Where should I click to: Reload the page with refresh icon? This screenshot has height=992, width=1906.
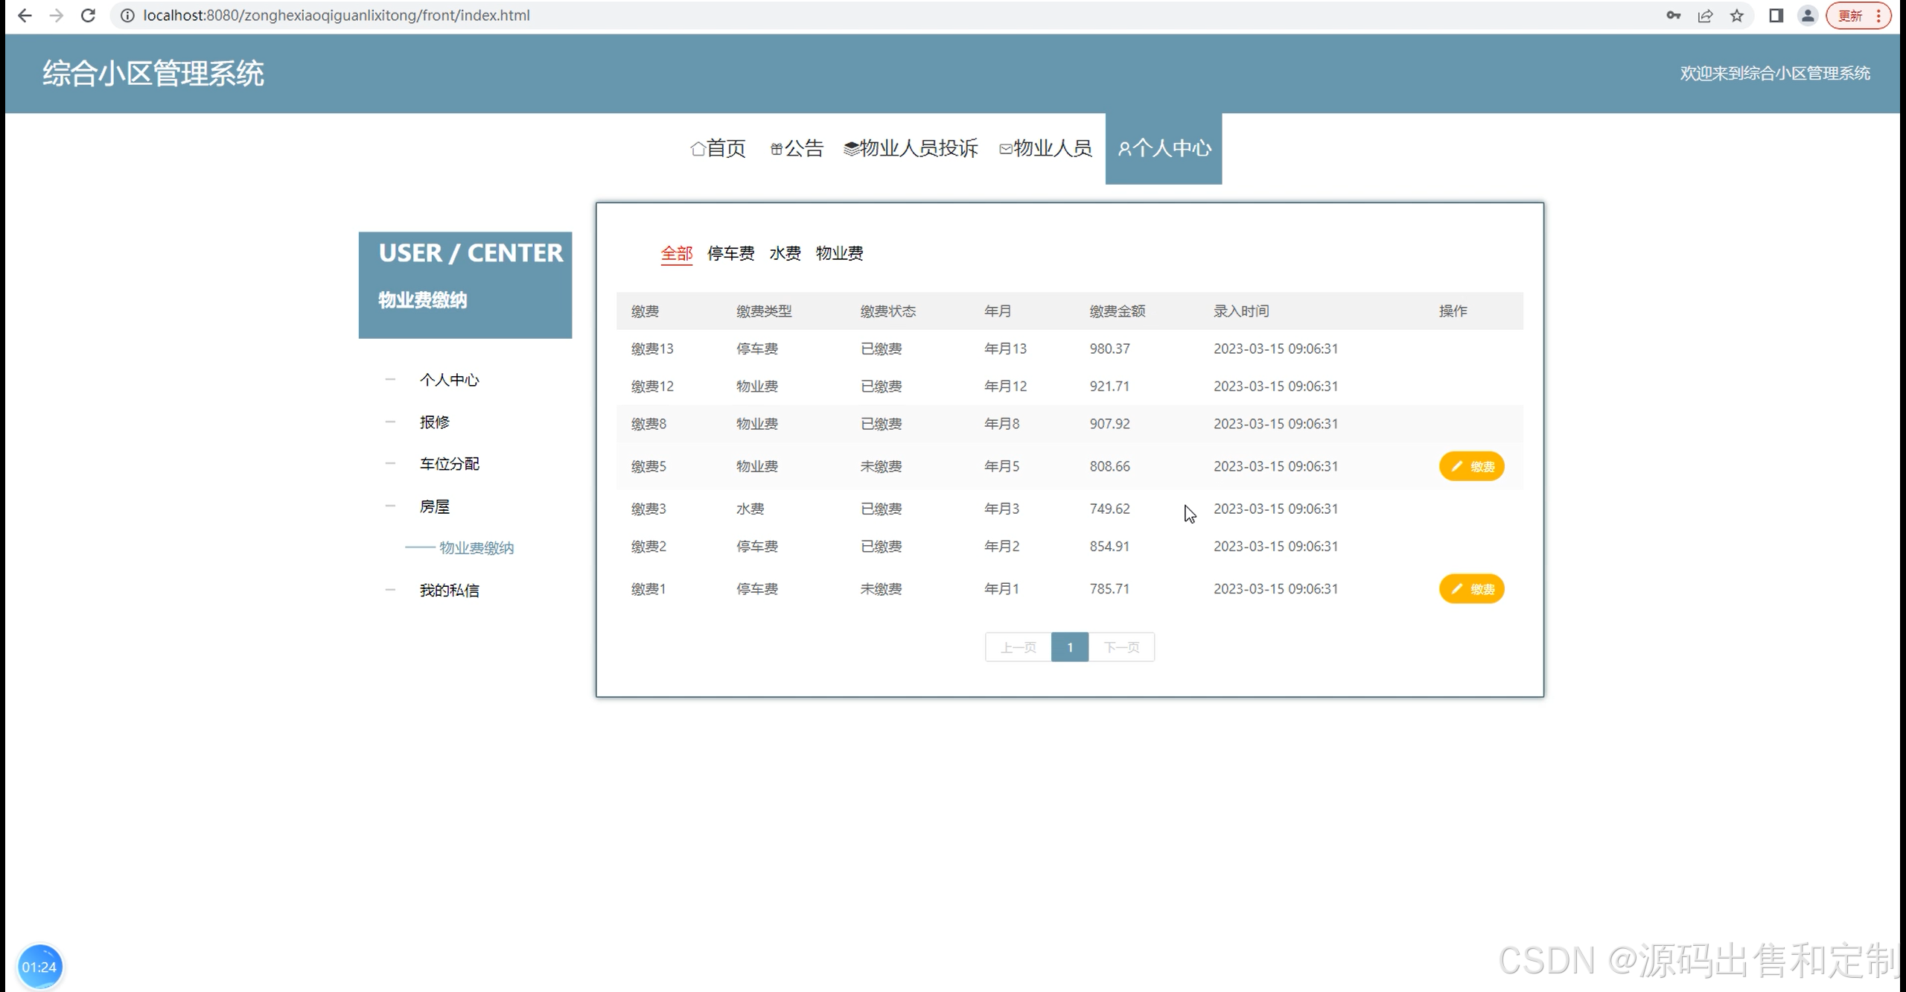pos(88,16)
